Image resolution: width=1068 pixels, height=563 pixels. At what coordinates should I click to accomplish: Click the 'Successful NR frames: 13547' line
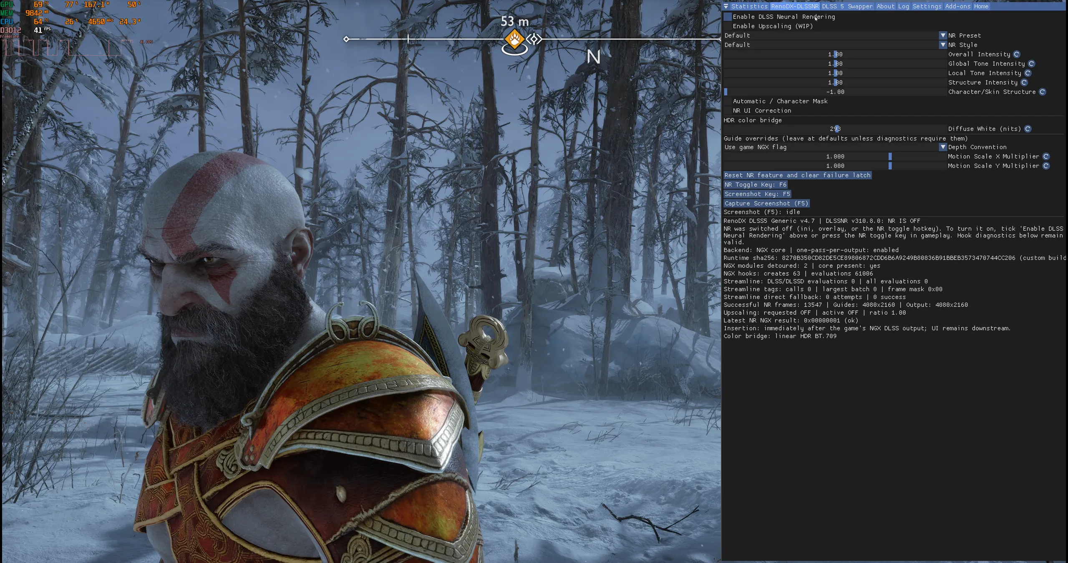click(846, 305)
